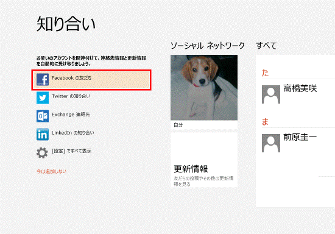Jump using the た index letter
The width and height of the screenshot is (335, 234).
click(265, 73)
